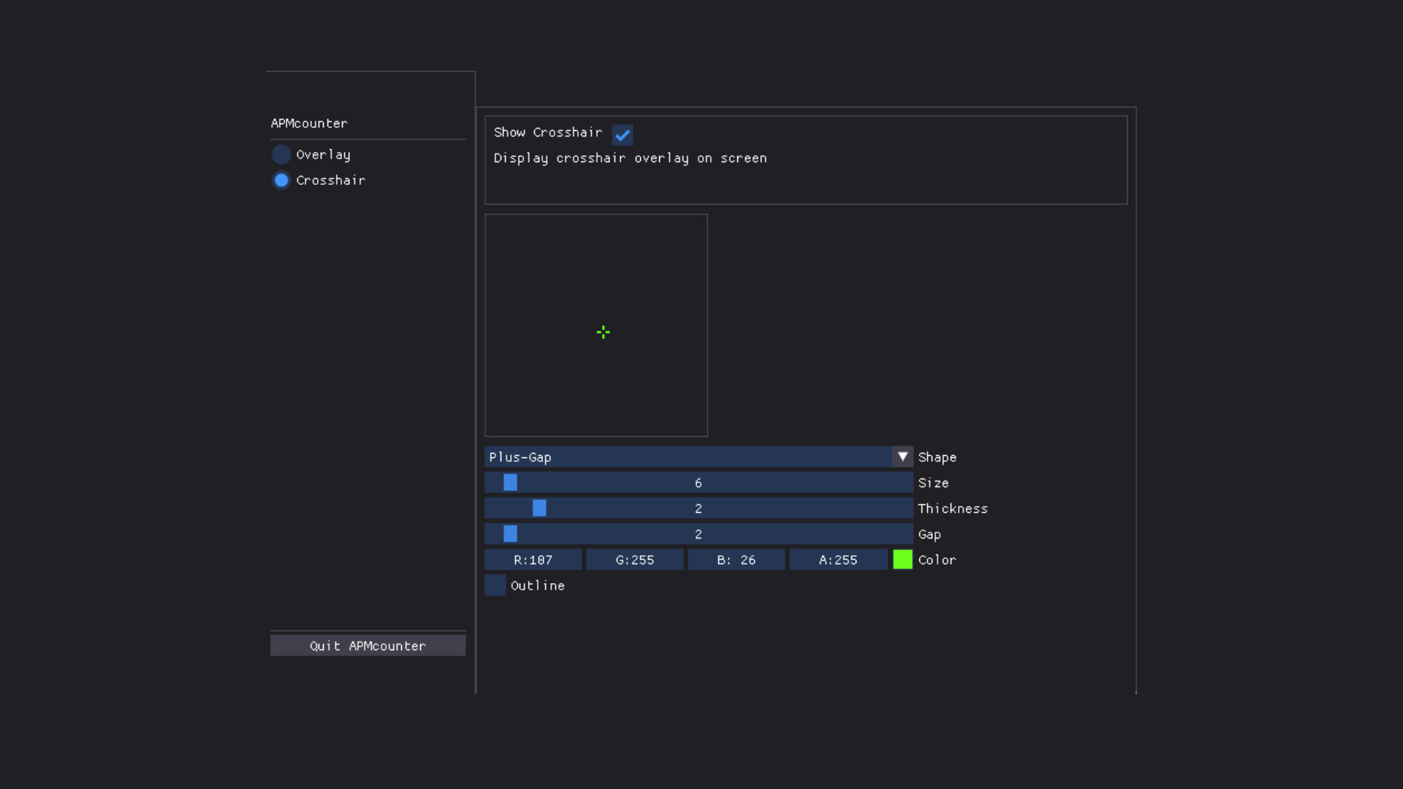The image size is (1403, 789).
Task: Toggle the Outline option
Action: 495,585
